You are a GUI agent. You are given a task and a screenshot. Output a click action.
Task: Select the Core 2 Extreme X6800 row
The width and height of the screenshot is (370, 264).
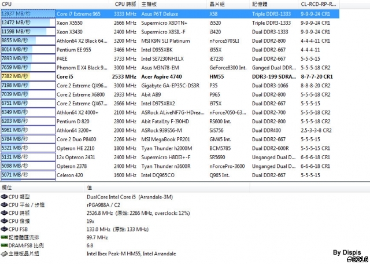point(170,94)
